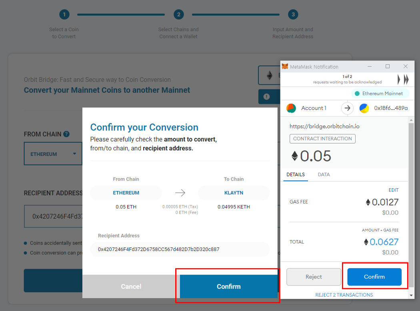Click step 1 circle Select a Coin
The width and height of the screenshot is (420, 311).
click(64, 14)
